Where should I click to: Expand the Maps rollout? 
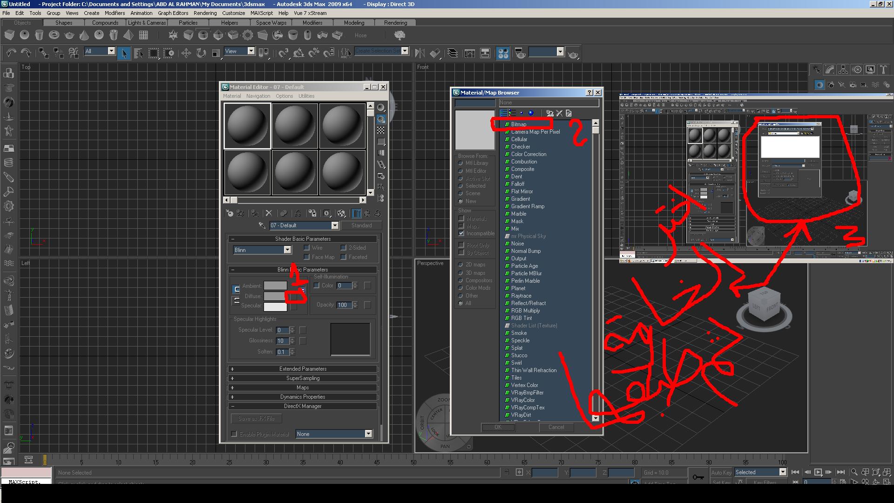[x=303, y=387]
